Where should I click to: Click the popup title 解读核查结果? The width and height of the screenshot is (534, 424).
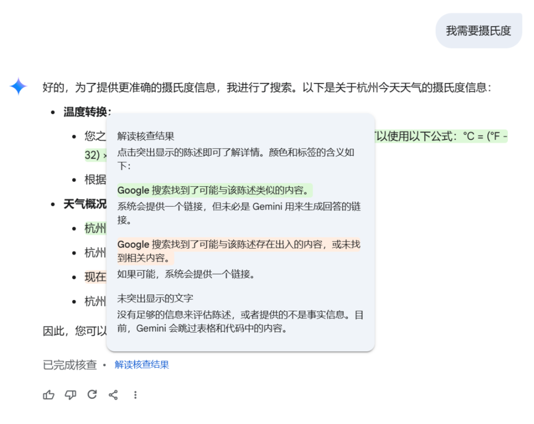(146, 136)
